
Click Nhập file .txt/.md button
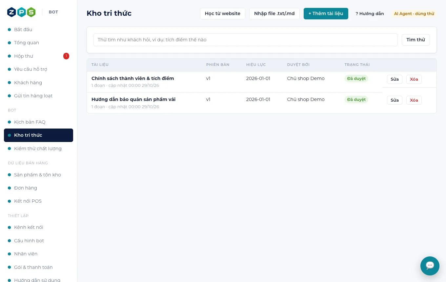[274, 13]
